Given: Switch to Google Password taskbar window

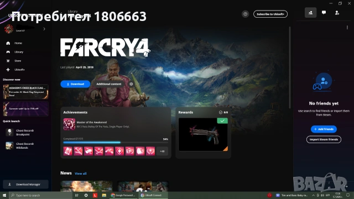Looking at the screenshot, I should click(123, 195).
